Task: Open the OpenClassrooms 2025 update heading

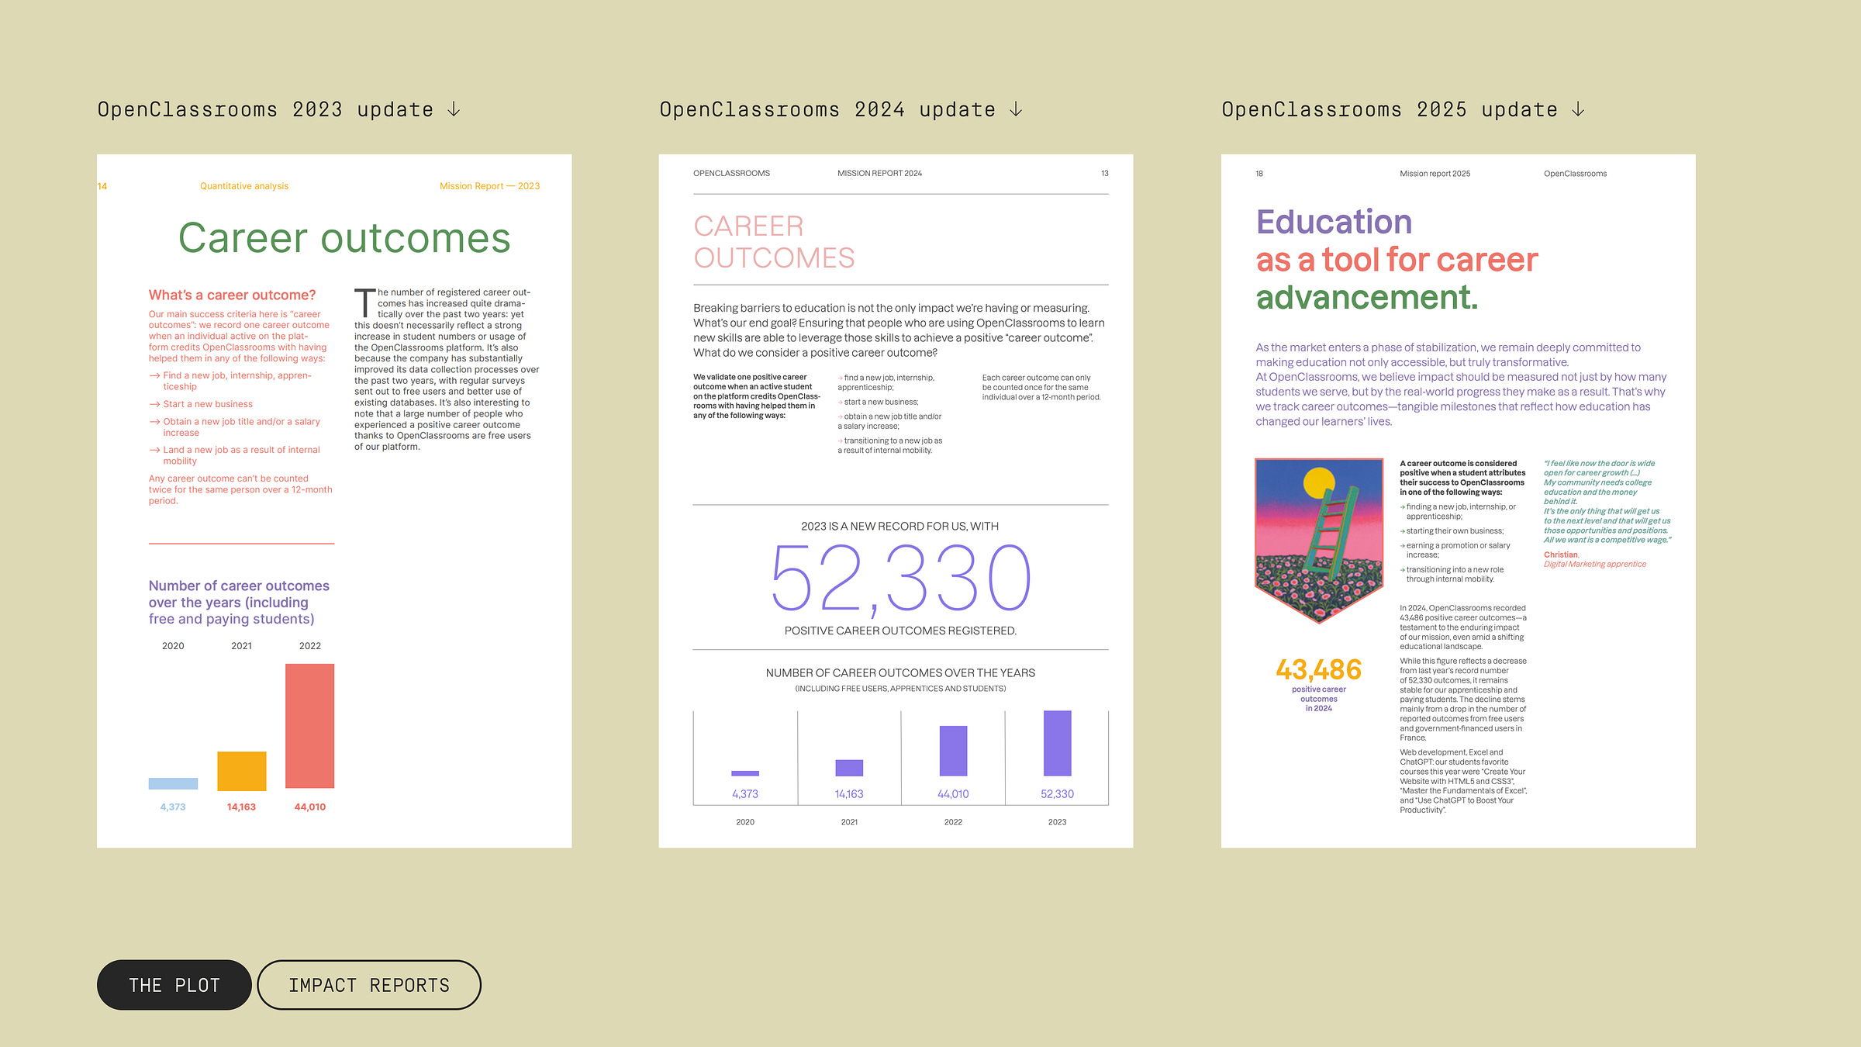Action: (1390, 110)
